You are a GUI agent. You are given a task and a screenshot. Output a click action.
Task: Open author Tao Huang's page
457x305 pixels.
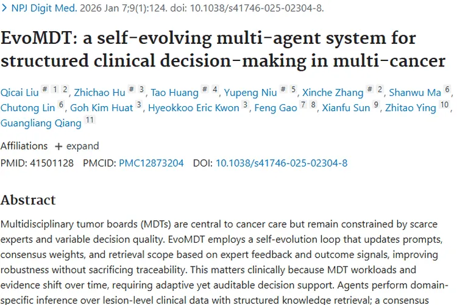(x=175, y=93)
